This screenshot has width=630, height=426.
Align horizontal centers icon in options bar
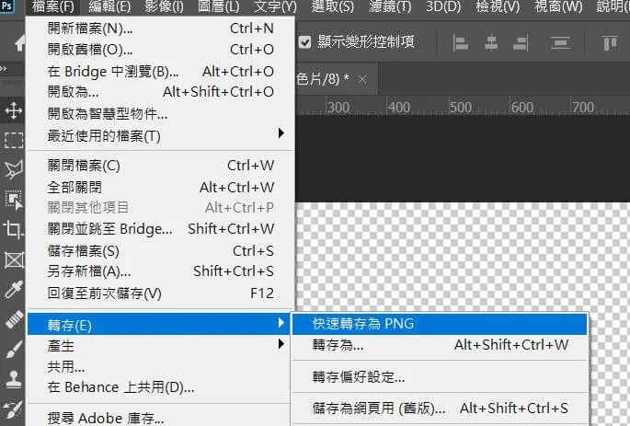[491, 42]
